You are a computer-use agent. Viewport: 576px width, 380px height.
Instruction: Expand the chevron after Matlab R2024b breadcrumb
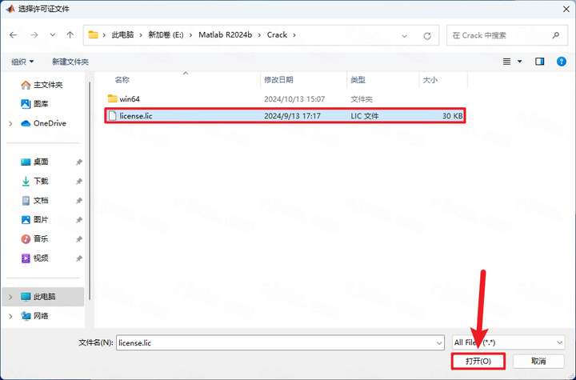(x=260, y=35)
